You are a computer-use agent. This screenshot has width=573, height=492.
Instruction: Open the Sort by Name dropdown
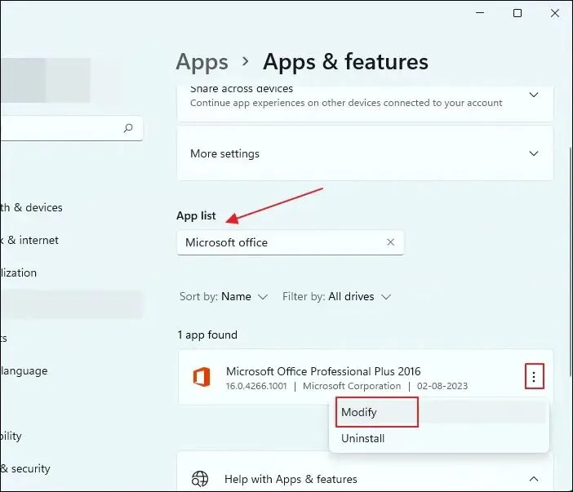[224, 296]
